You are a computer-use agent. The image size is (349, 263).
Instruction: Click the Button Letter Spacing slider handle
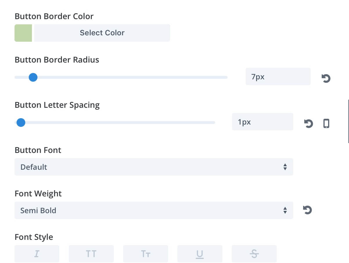pyautogui.click(x=21, y=123)
